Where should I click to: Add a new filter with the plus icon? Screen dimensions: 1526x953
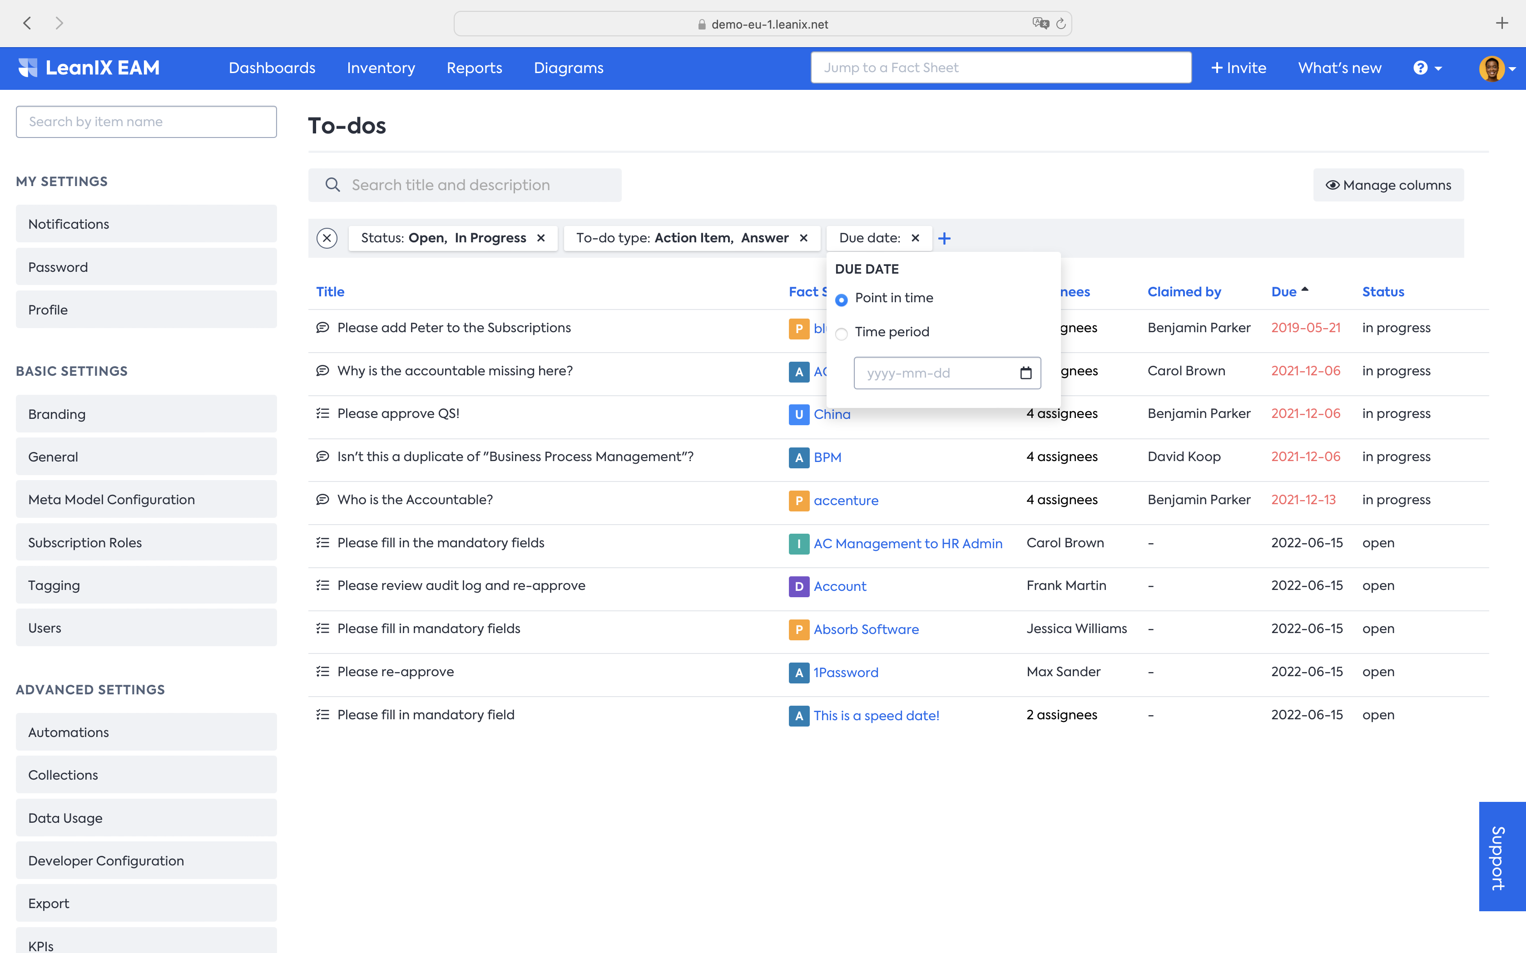pyautogui.click(x=944, y=238)
